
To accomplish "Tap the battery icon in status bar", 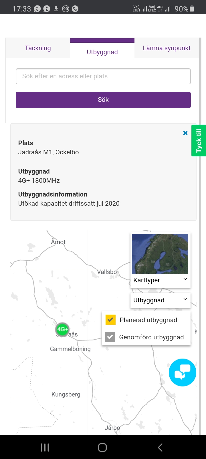I will coord(192,9).
